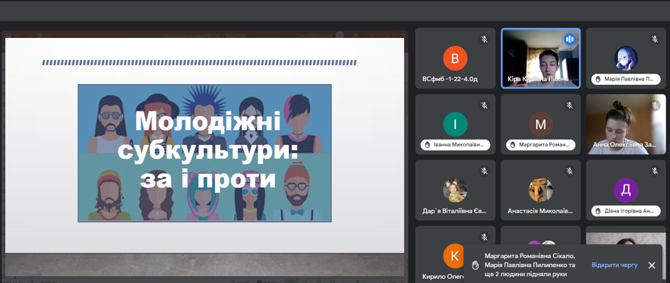
Task: Open the raised hands queue link
Action: point(614,265)
